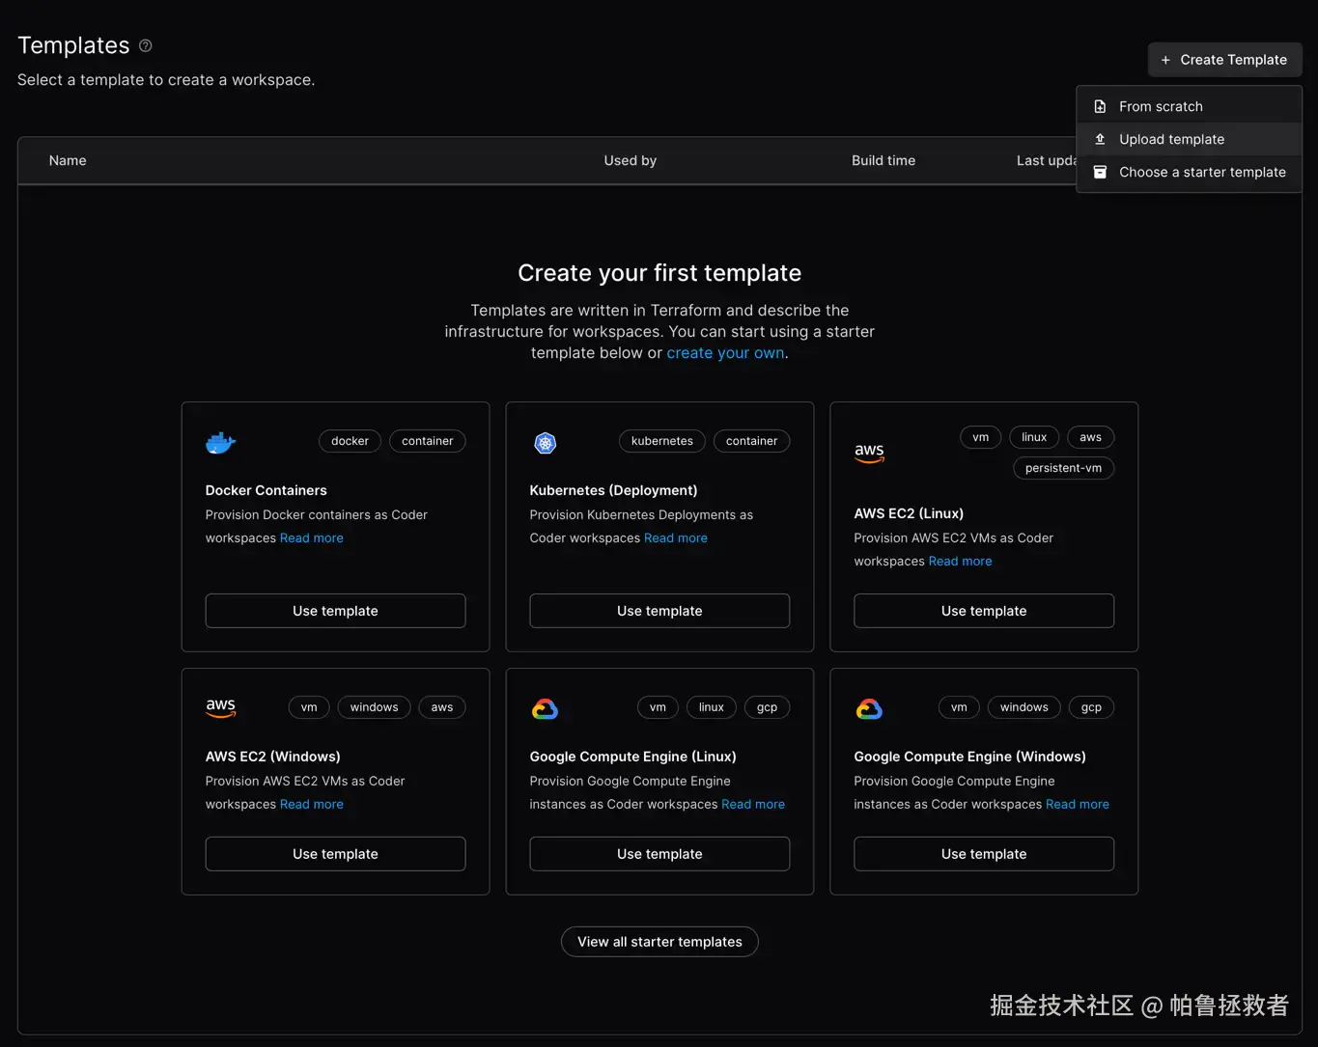The image size is (1318, 1047).
Task: Click vm tag on AWS EC2 (Windows) card
Action: pyautogui.click(x=309, y=707)
